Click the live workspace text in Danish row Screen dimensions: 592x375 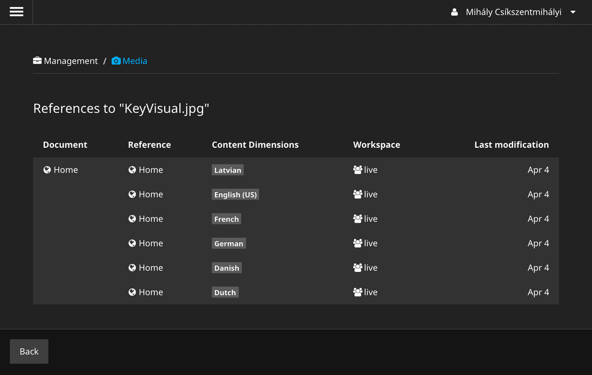tap(371, 268)
